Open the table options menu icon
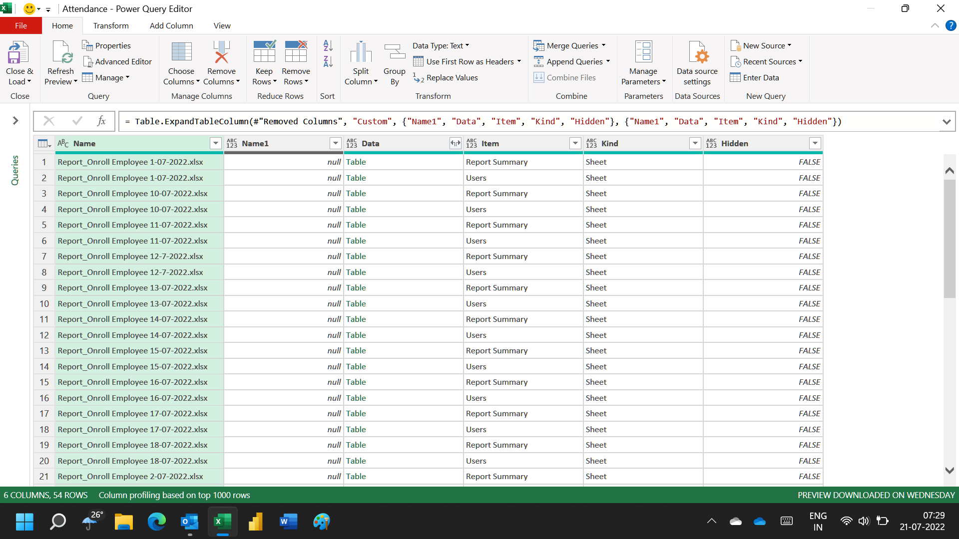The height and width of the screenshot is (539, 959). click(x=44, y=143)
